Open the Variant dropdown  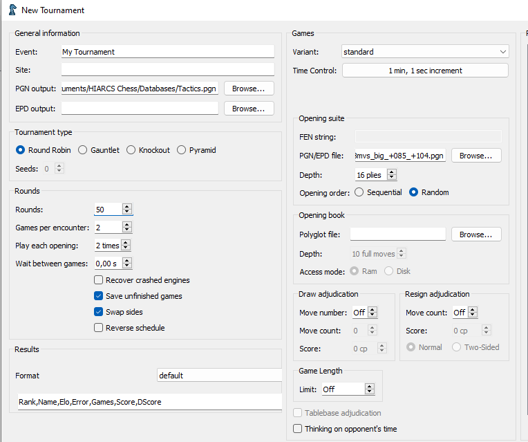point(425,52)
